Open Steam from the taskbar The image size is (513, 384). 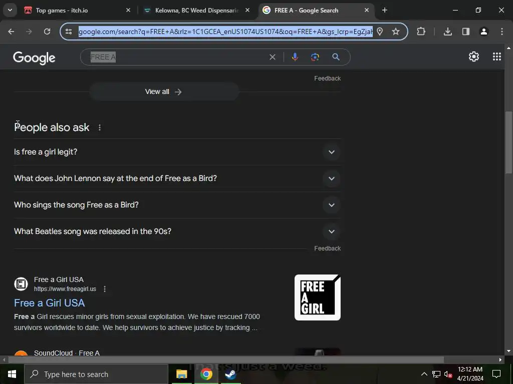pyautogui.click(x=230, y=374)
